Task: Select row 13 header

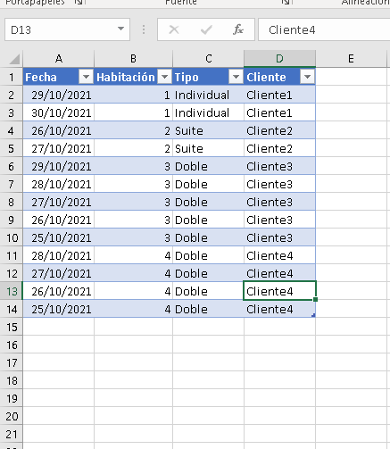Action: pos(12,291)
